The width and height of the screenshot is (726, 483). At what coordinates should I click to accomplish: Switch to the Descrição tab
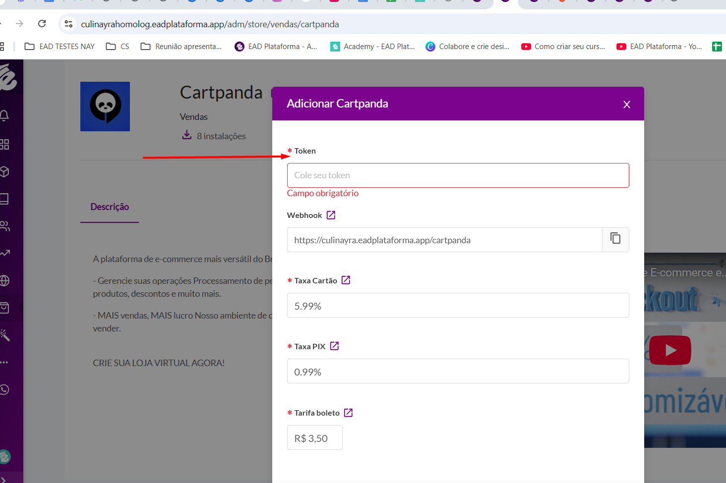pos(110,207)
